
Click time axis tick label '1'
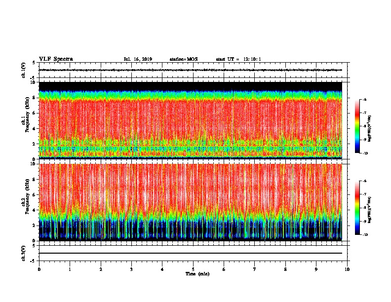click(70, 269)
